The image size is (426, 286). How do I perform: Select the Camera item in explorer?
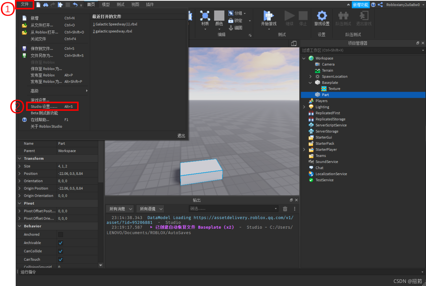328,64
